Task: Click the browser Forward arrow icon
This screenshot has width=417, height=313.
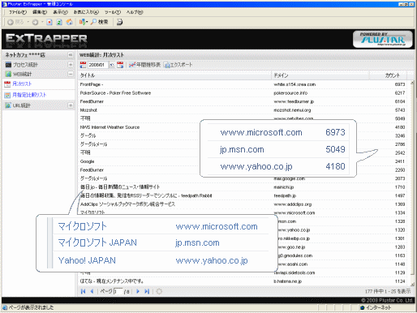Action: click(x=35, y=22)
